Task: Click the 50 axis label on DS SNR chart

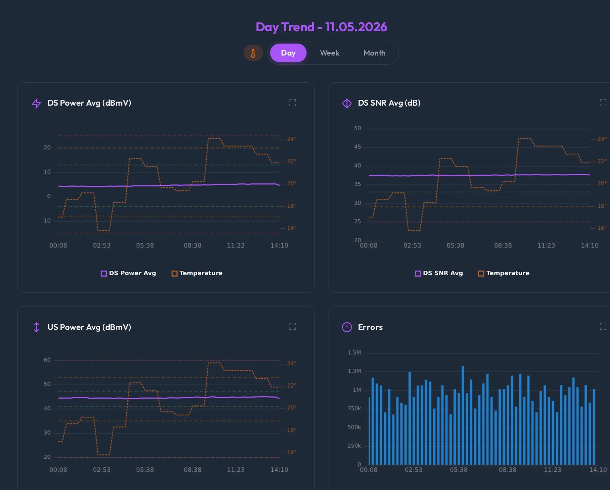Action: coord(358,128)
